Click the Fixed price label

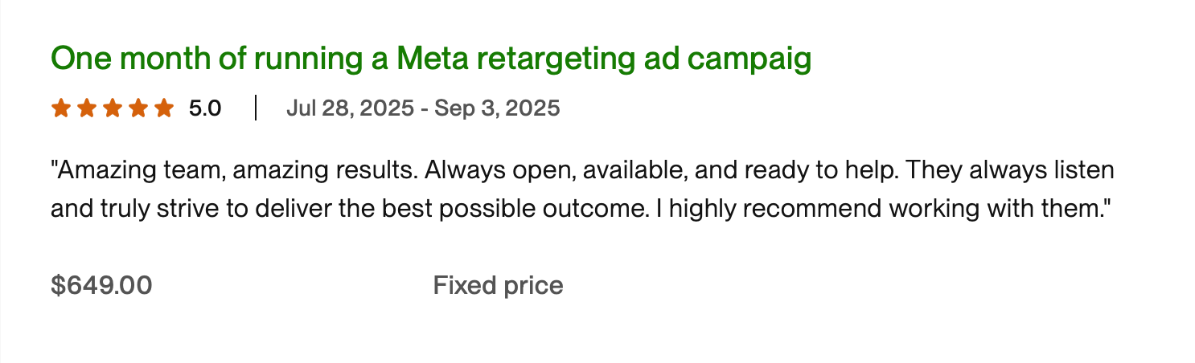pos(498,285)
